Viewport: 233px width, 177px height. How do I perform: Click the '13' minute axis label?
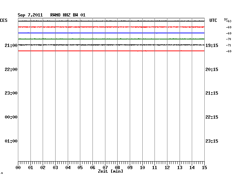[x=180, y=167]
